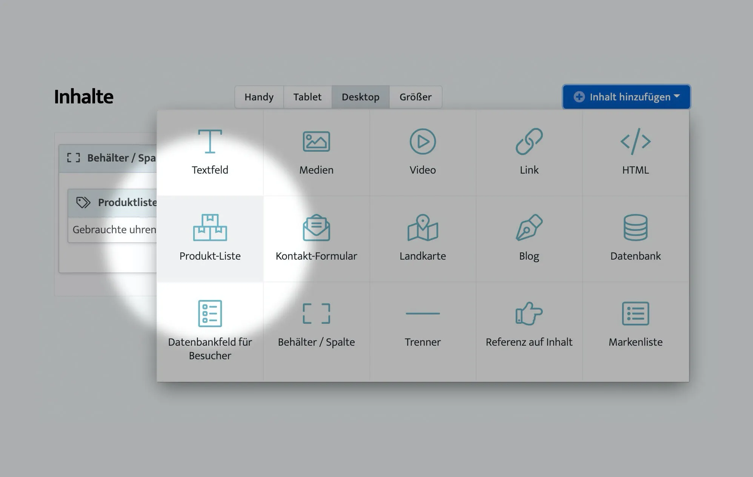The width and height of the screenshot is (753, 477).
Task: Choose the Medien image icon
Action: pos(316,142)
